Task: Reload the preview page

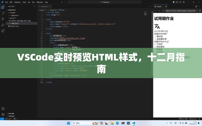Action: (163, 11)
